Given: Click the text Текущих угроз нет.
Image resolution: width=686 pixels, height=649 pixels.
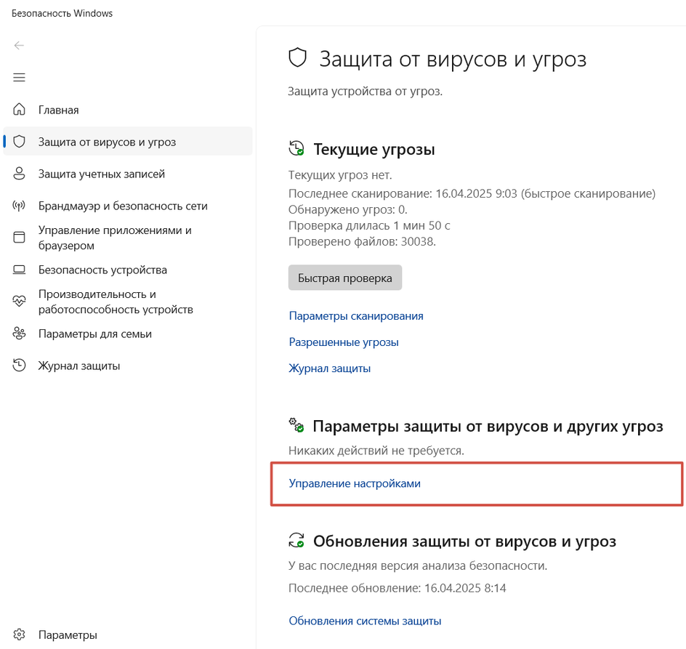Looking at the screenshot, I should [340, 175].
